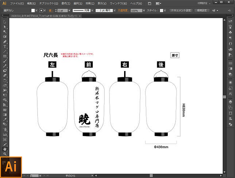Open the Character panel icon
The height and width of the screenshot is (178, 235).
230,94
